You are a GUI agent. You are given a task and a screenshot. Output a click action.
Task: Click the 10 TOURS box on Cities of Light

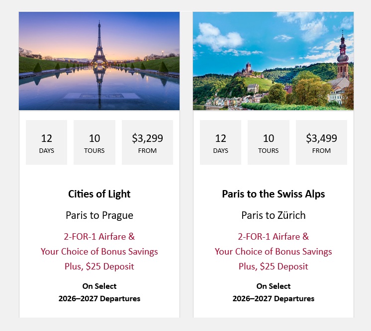click(94, 142)
